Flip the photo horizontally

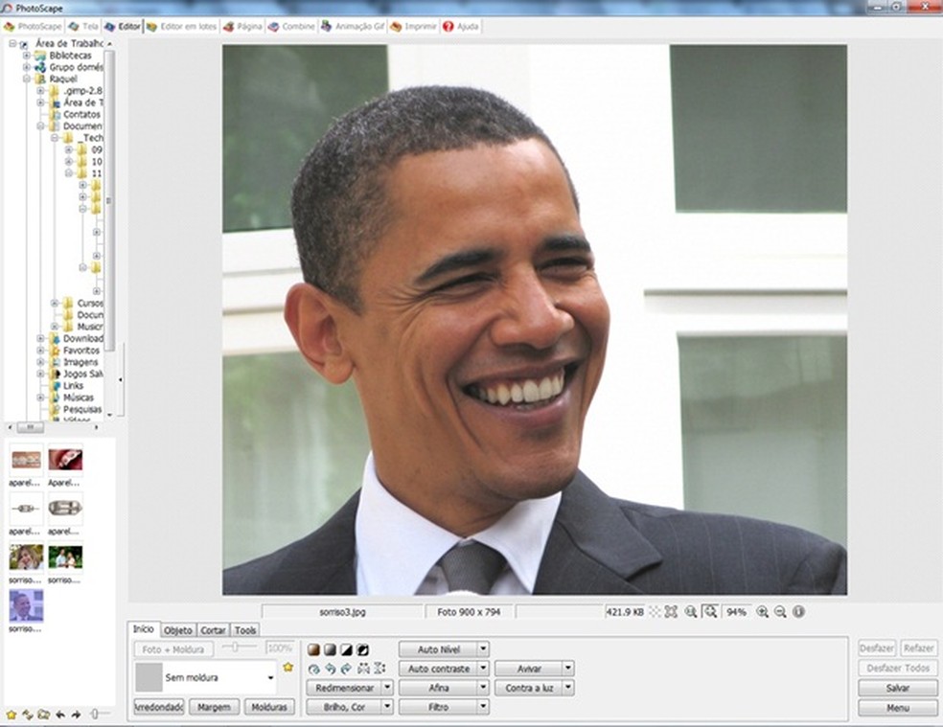point(363,669)
